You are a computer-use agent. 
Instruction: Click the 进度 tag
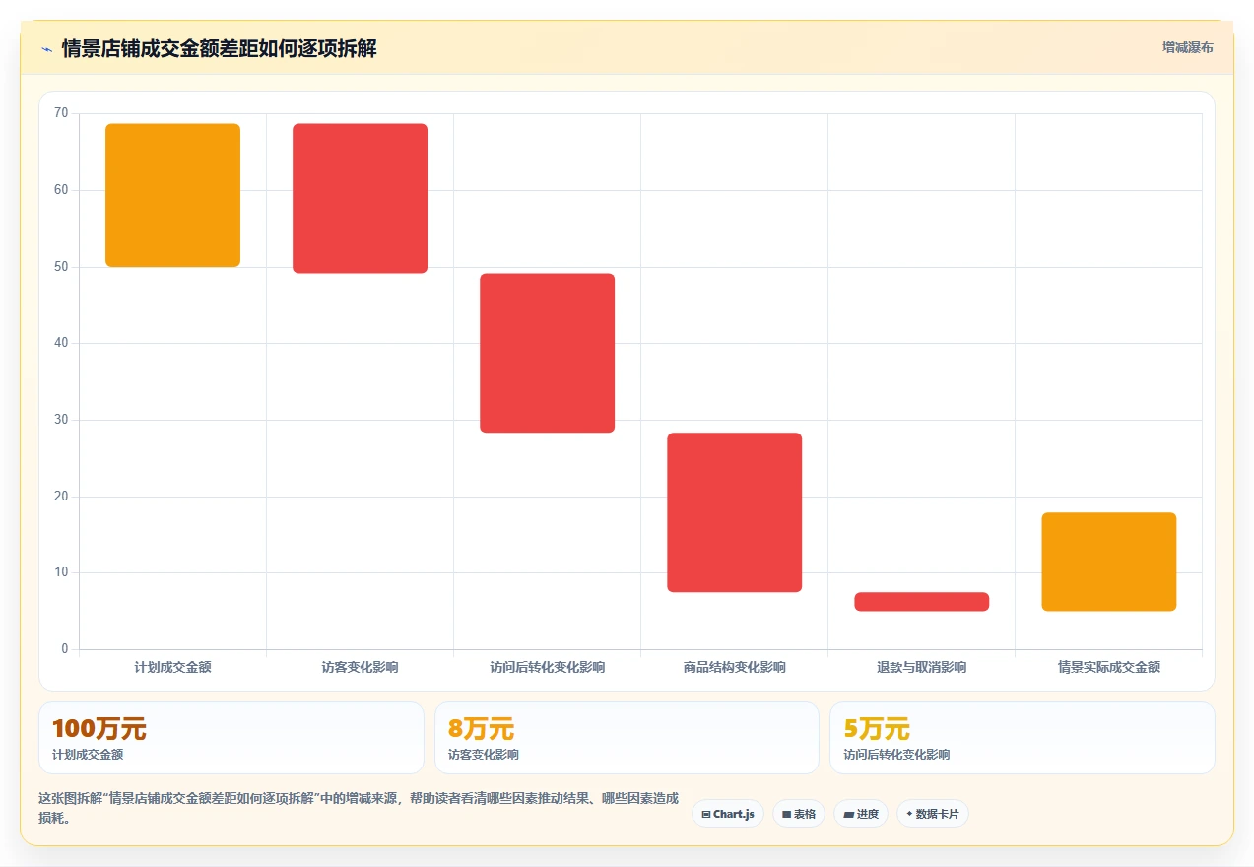point(861,814)
